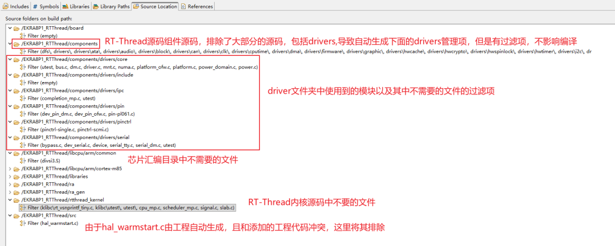Image resolution: width=615 pixels, height=246 pixels.
Task: Collapse the components/drivers/pinctrl folder
Action: pyautogui.click(x=10, y=122)
